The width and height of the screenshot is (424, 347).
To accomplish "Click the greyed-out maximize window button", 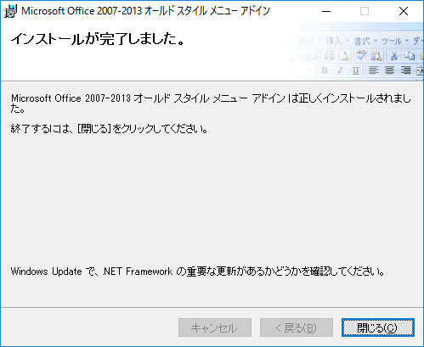I will pos(365,11).
